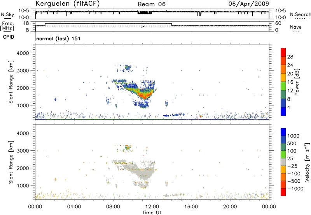Click the '12:00' time tick label
The image size is (311, 215).
(x=152, y=207)
